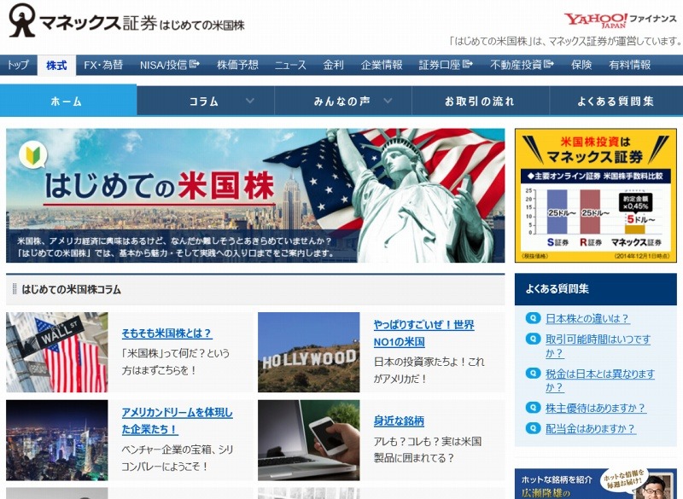
Task: Click the text 「米国株」って何だ？という方はまずこちらを！
Action: (176, 362)
